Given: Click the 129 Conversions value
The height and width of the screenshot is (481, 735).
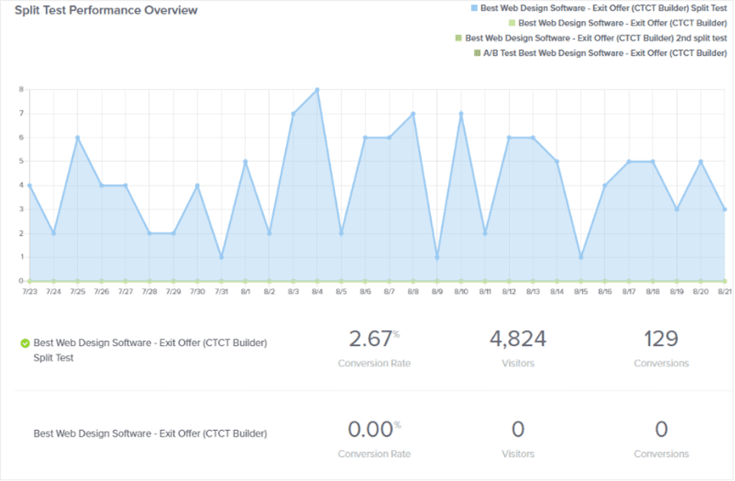Looking at the screenshot, I should pos(661,339).
